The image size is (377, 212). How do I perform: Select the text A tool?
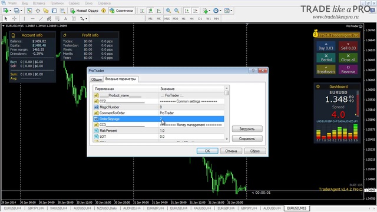65,18
